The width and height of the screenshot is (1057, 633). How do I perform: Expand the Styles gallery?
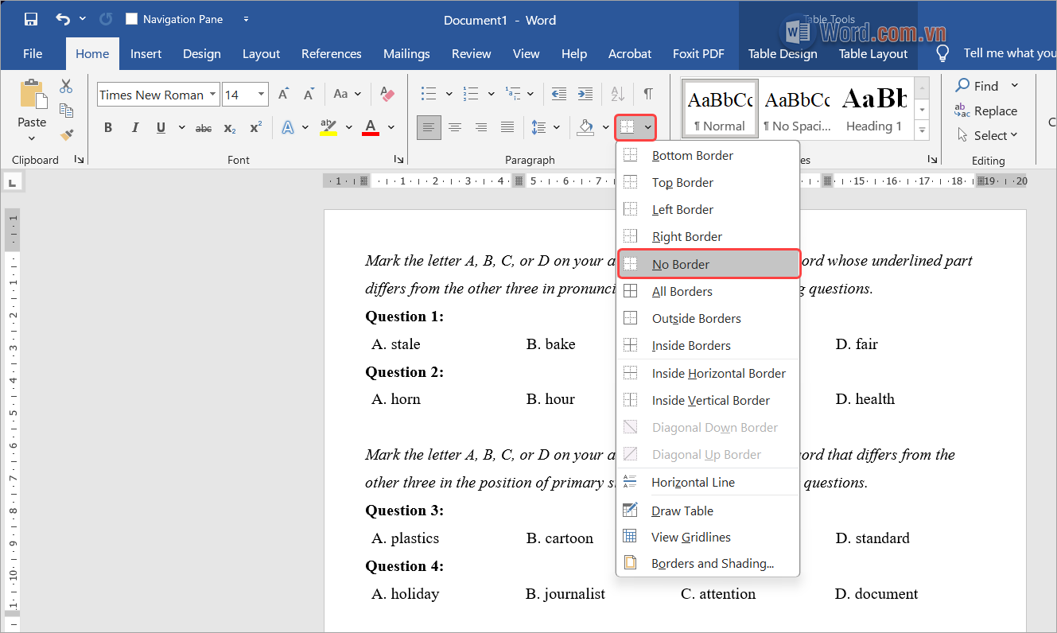coord(922,130)
